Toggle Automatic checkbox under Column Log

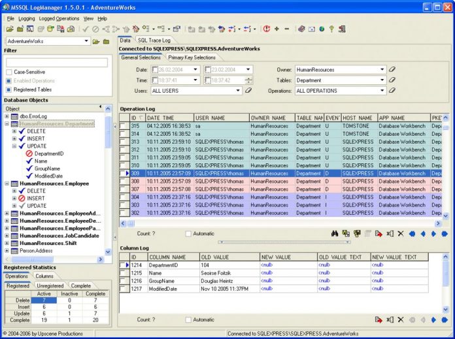(x=188, y=320)
